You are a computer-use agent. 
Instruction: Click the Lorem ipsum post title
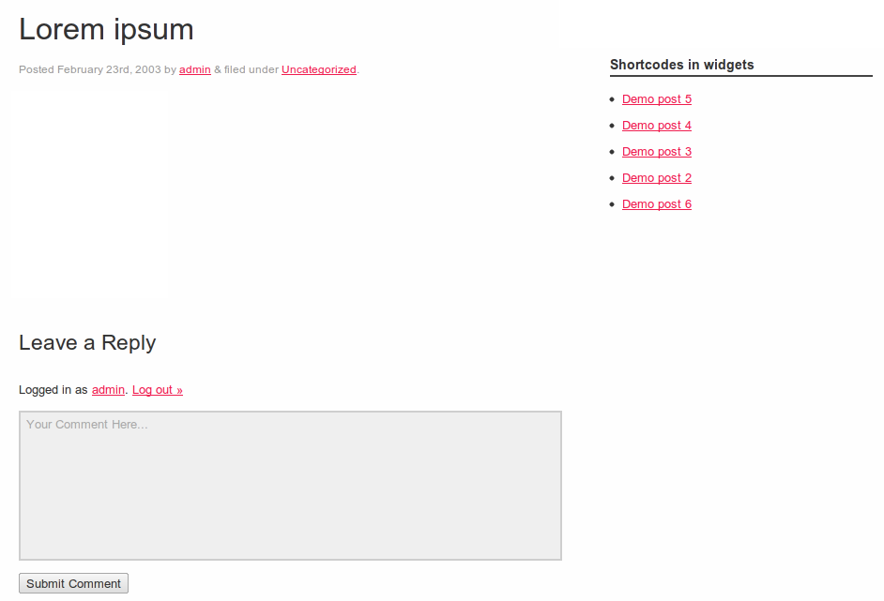tap(106, 30)
